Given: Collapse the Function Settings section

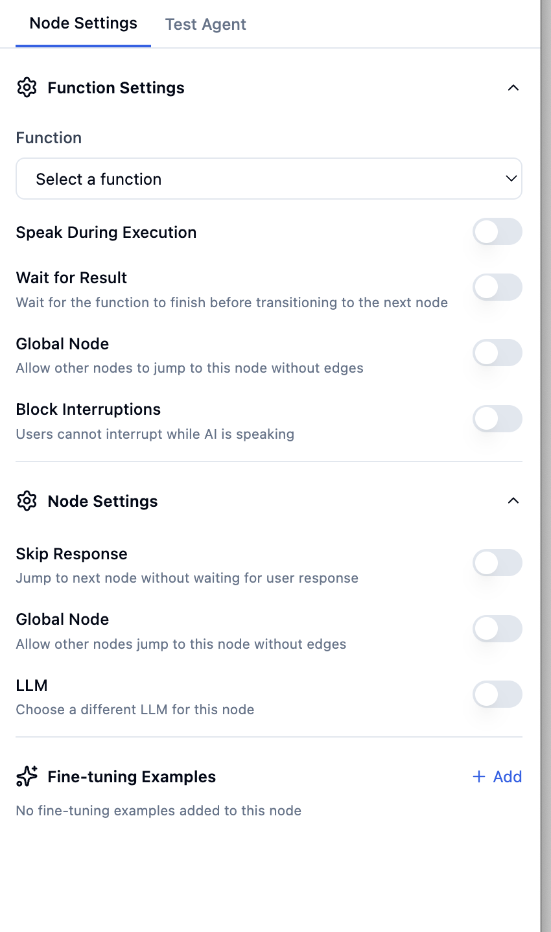Looking at the screenshot, I should coord(513,87).
